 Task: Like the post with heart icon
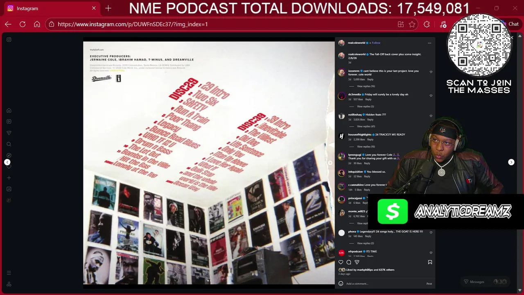tap(341, 262)
